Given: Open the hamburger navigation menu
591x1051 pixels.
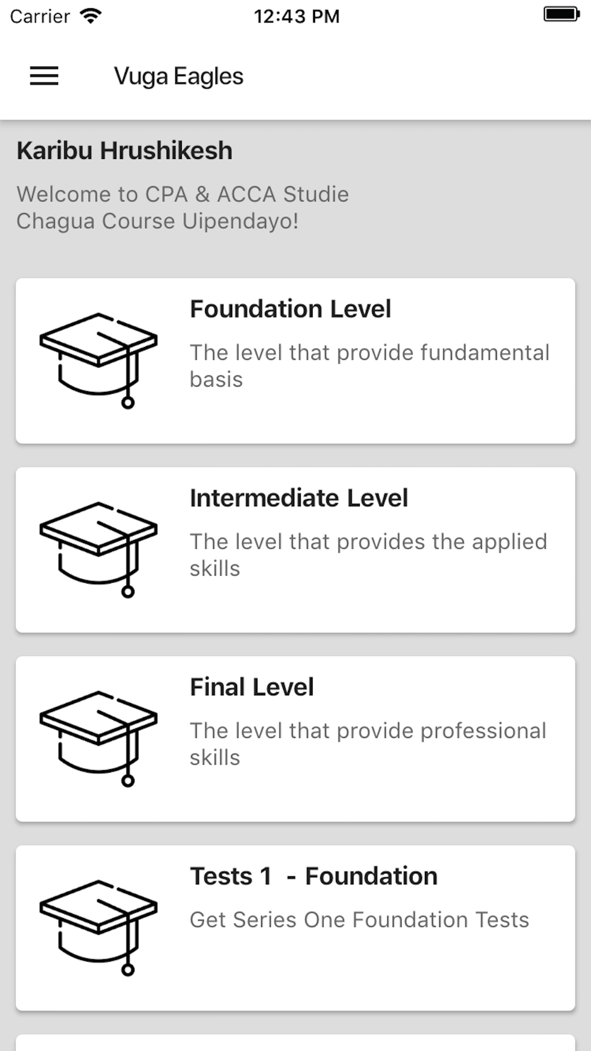Looking at the screenshot, I should coord(44,76).
